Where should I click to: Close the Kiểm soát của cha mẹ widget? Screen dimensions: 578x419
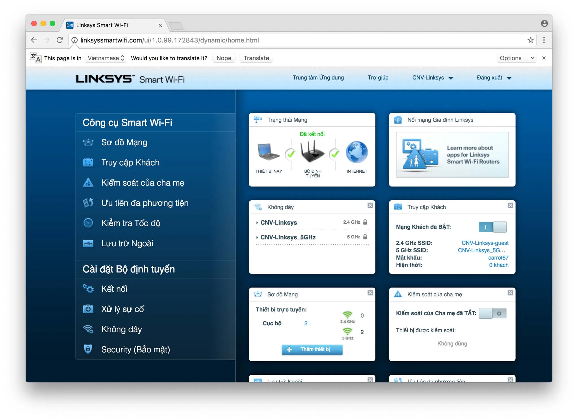point(510,293)
